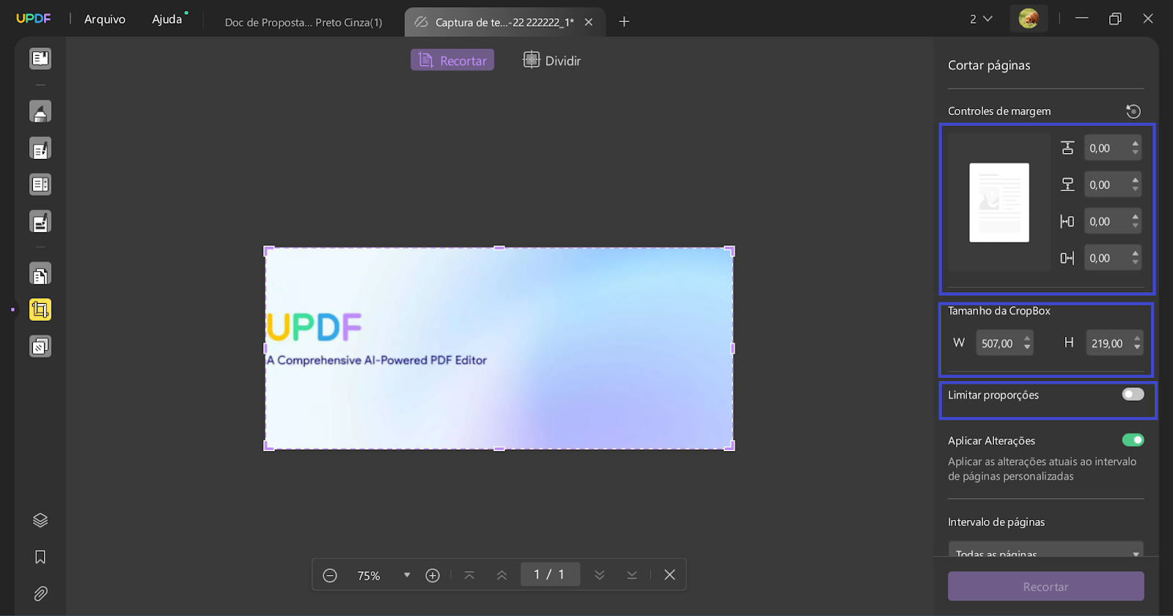This screenshot has height=616, width=1173.
Task: Open the Edit PDF tool in sidebar
Action: 40,149
